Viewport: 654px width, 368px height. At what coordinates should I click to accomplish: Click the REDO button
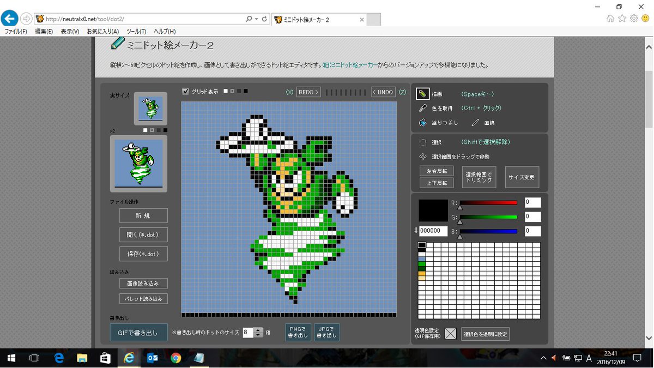click(x=308, y=92)
